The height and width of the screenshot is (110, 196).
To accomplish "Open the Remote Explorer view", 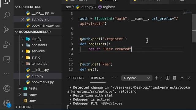I will coord(7,60).
